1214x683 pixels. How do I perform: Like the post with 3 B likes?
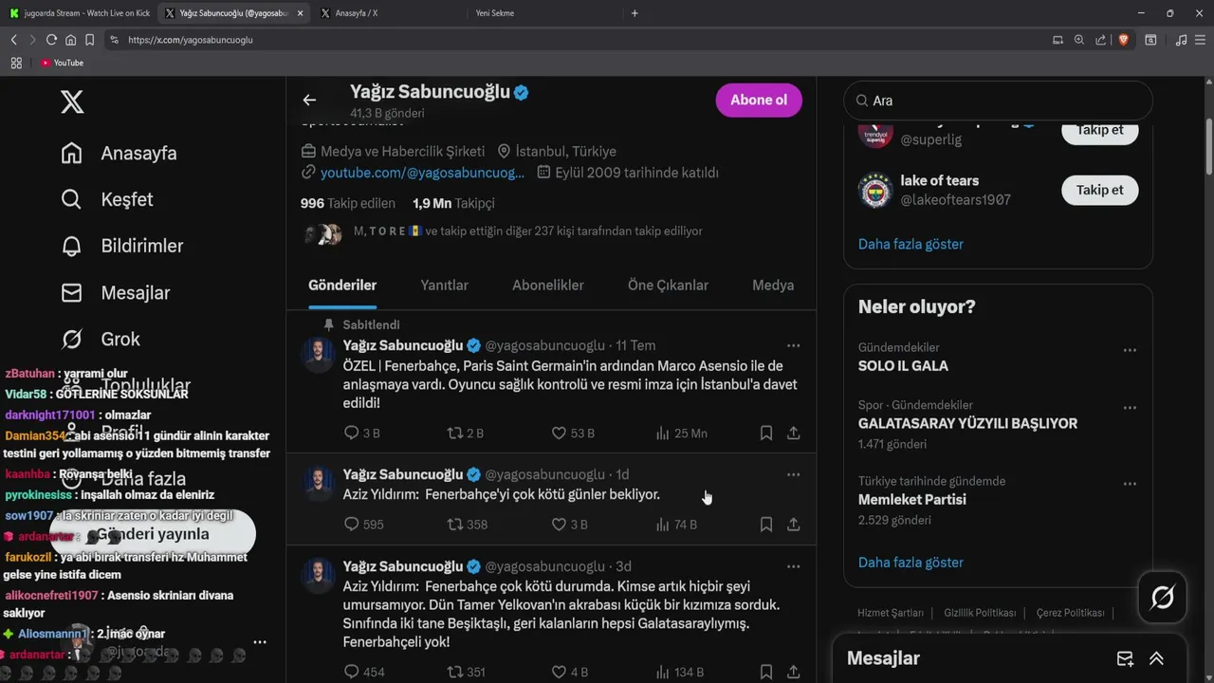pos(569,524)
